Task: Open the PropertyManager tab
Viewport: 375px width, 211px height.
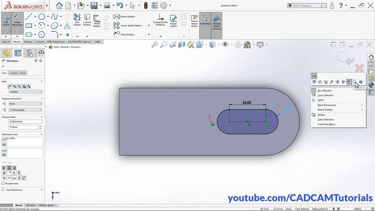Action: 18,53
